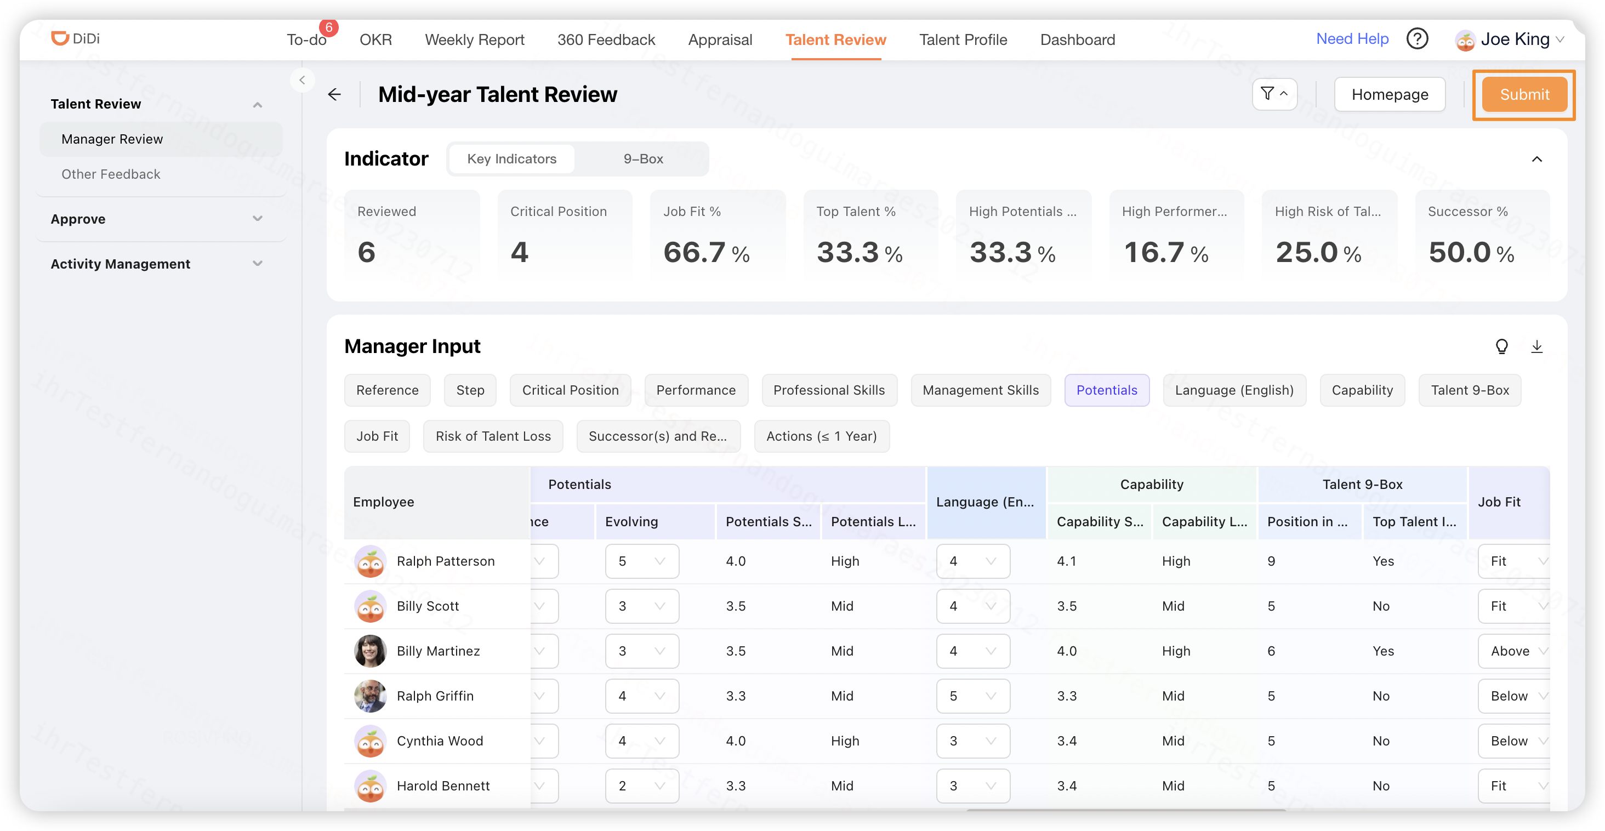The image size is (1605, 831).
Task: Expand the Approve sidebar section
Action: [x=257, y=219]
